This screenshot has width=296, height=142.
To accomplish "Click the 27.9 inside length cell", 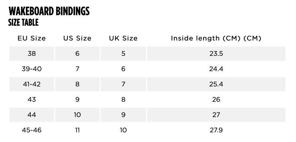I will pos(216,130).
